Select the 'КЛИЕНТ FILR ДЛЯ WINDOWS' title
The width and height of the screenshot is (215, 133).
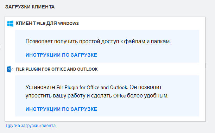click(x=47, y=24)
